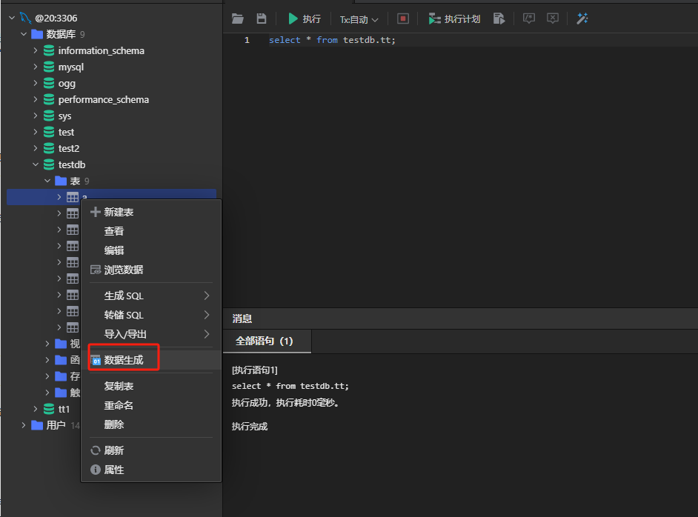Click the MySQL connection dolphin icon
The width and height of the screenshot is (698, 517).
[x=25, y=18]
